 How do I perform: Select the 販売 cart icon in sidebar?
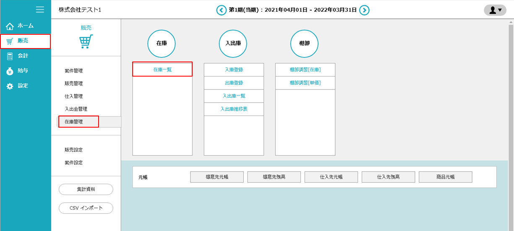tap(10, 41)
